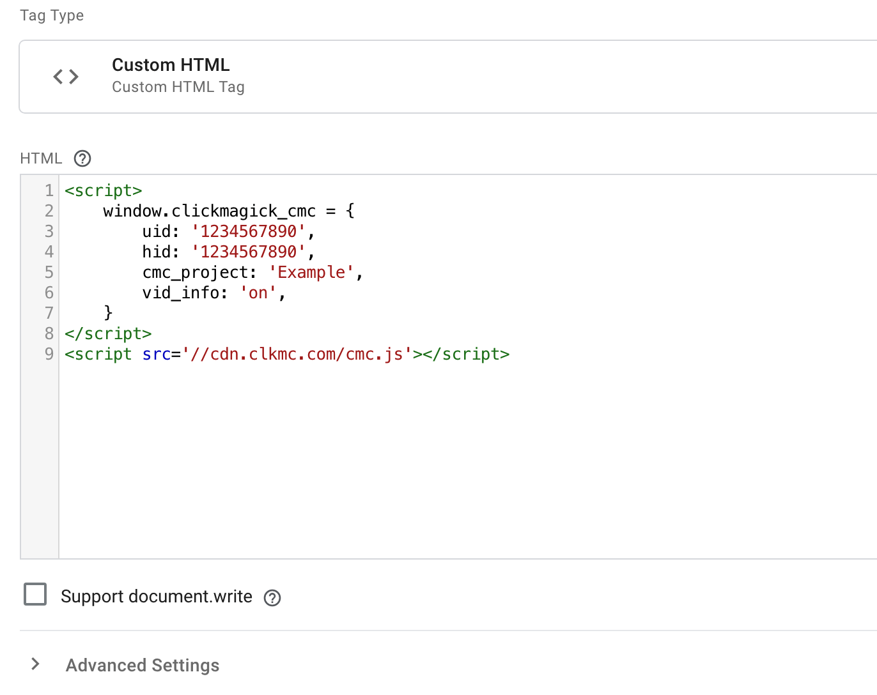
Task: Open help icon beside the HTML label
Action: (x=82, y=158)
